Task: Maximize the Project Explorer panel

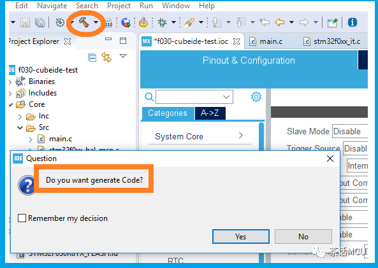Action: click(x=123, y=41)
